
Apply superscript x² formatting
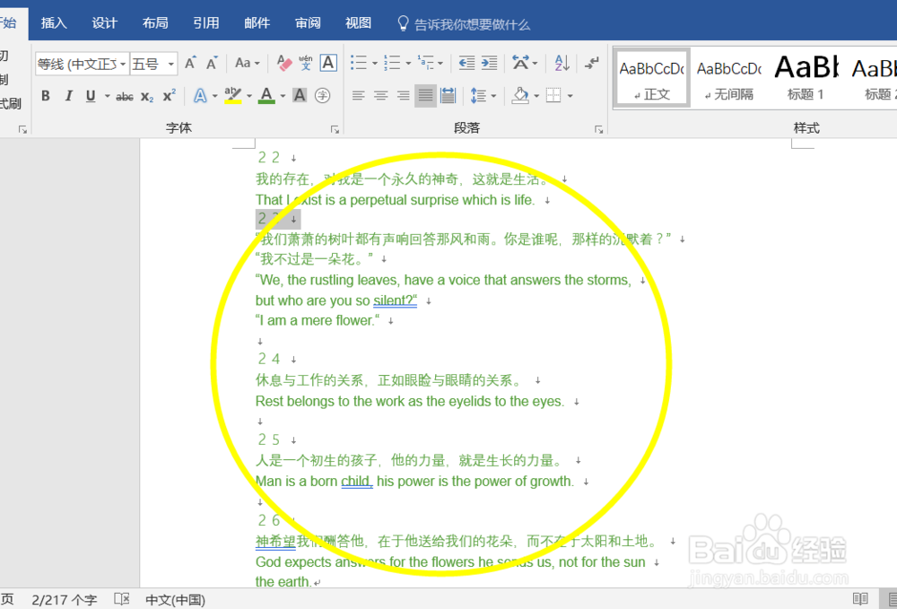[x=167, y=95]
